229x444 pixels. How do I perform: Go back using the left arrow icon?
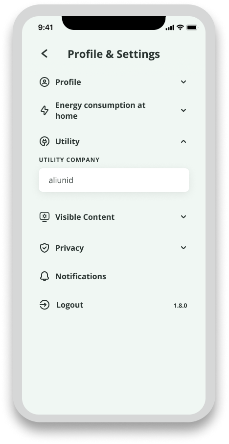[45, 53]
